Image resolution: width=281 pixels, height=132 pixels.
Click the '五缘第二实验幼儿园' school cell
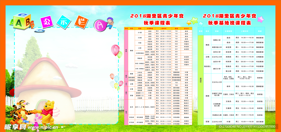(217, 94)
